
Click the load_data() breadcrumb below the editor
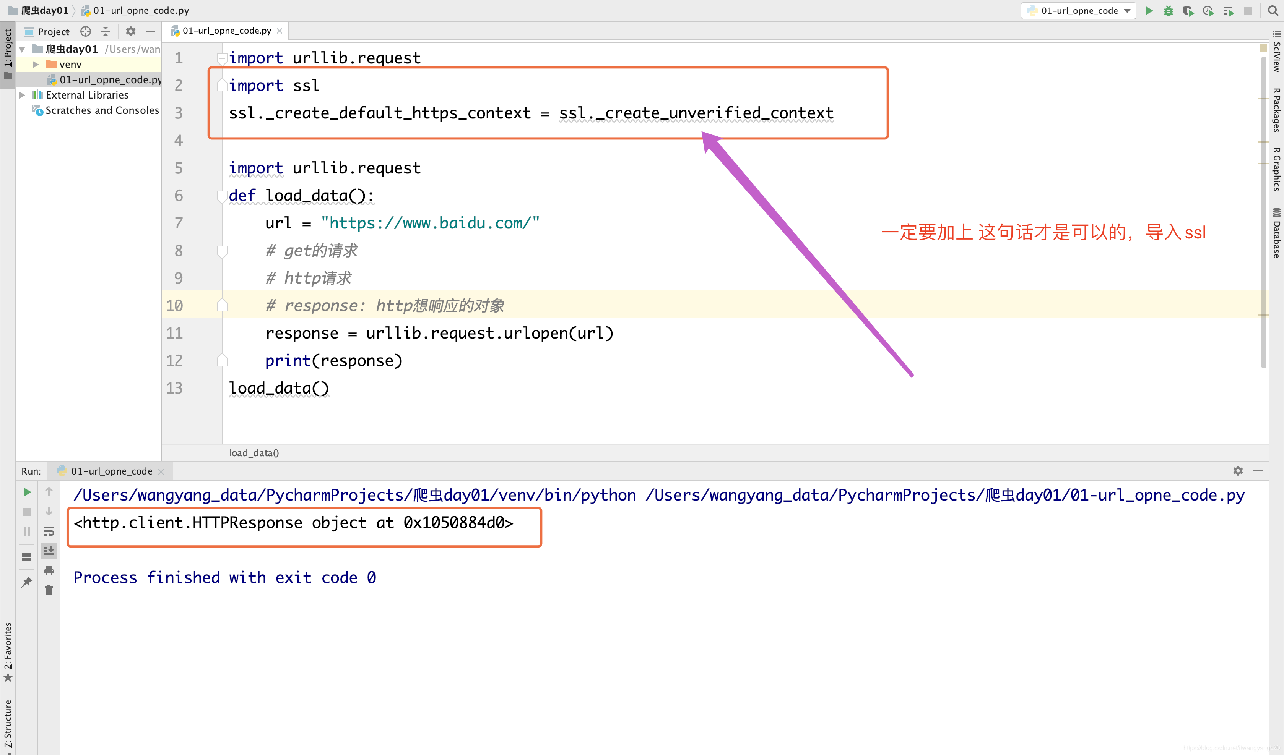(x=254, y=452)
